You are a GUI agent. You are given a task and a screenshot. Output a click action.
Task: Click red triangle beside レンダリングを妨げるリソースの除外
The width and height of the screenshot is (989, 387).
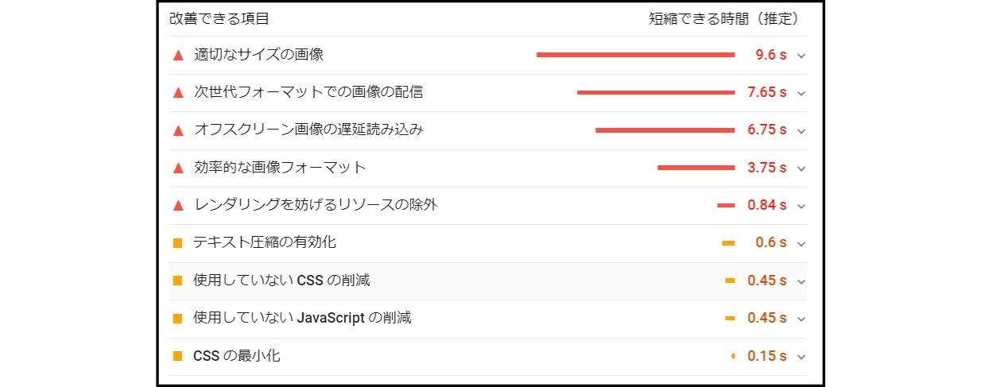pos(178,205)
